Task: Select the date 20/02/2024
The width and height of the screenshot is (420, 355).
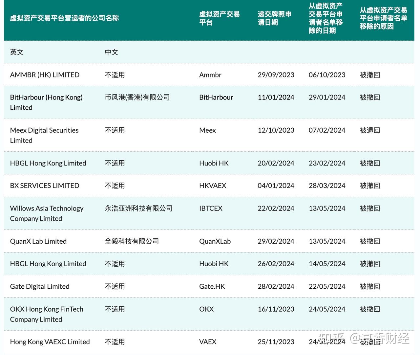Action: tap(276, 163)
